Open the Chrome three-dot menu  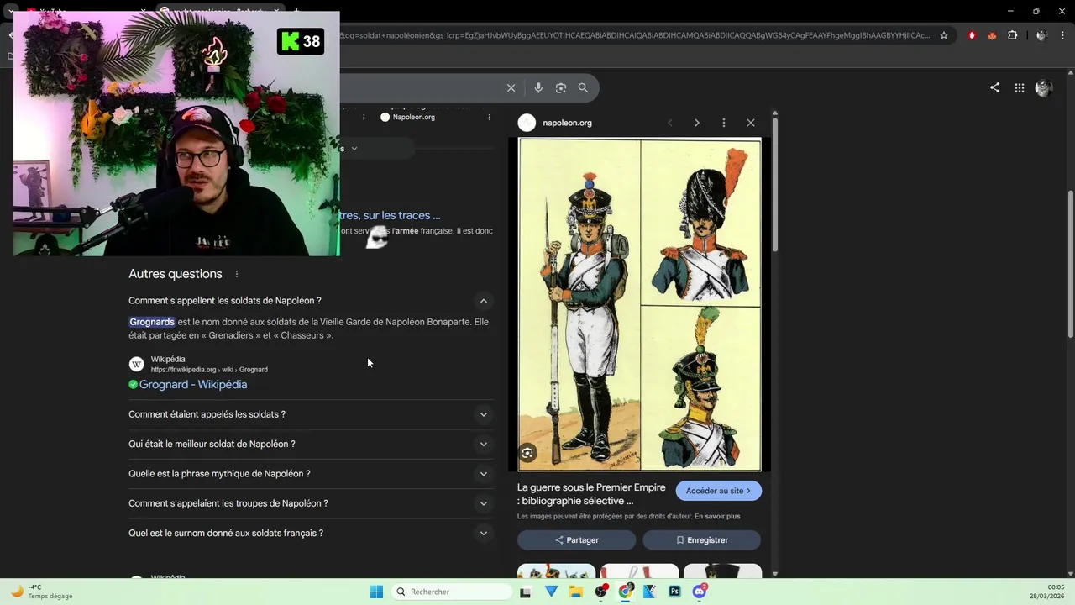pyautogui.click(x=1063, y=35)
